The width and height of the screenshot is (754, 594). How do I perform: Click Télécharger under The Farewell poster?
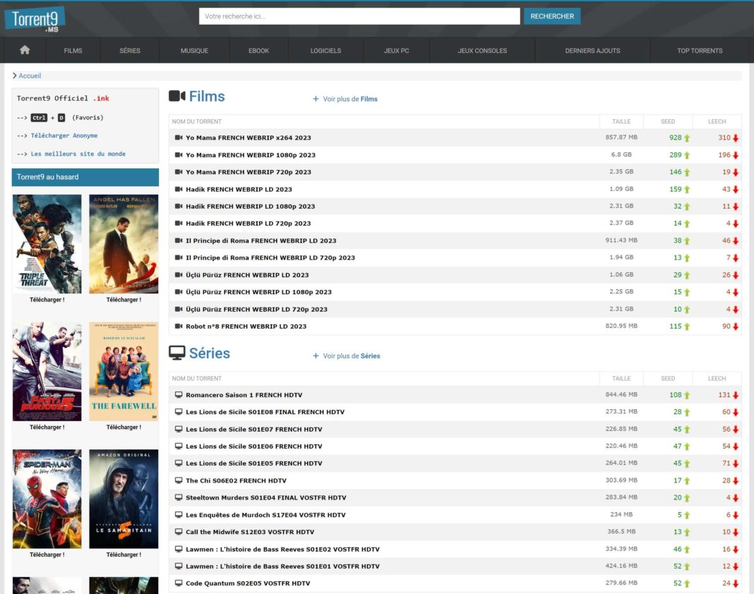click(x=124, y=428)
